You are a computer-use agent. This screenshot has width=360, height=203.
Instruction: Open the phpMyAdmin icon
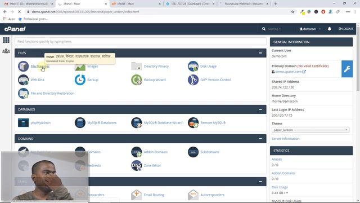coord(23,123)
